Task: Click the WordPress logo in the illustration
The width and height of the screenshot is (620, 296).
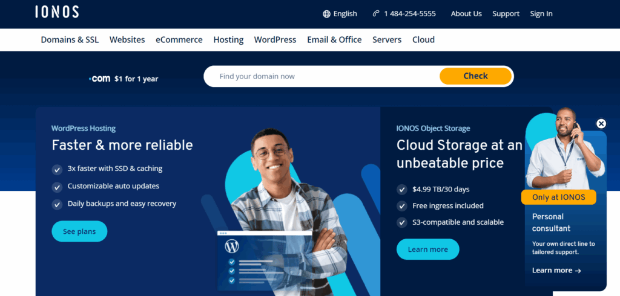Action: pyautogui.click(x=232, y=246)
